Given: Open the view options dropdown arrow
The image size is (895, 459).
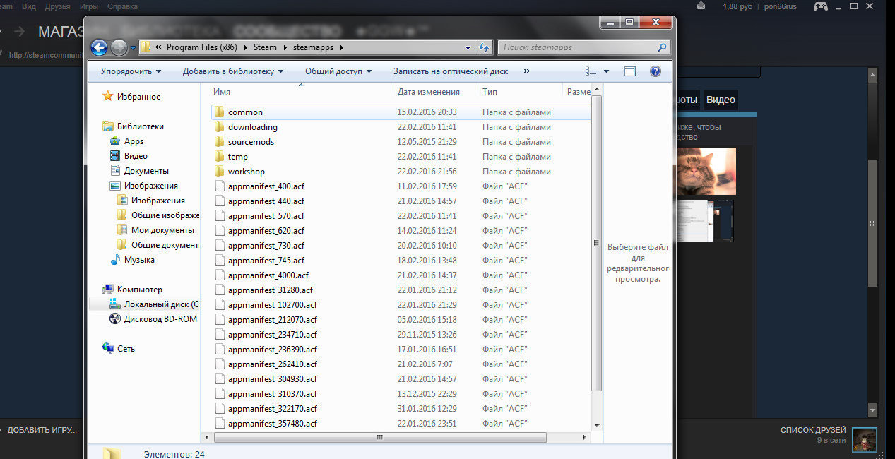Looking at the screenshot, I should 606,71.
